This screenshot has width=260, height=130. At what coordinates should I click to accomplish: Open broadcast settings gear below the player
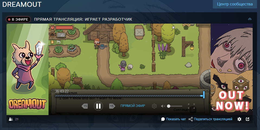click(x=239, y=119)
